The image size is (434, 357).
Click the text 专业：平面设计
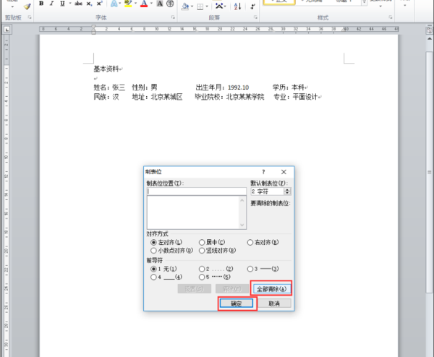pyautogui.click(x=296, y=97)
